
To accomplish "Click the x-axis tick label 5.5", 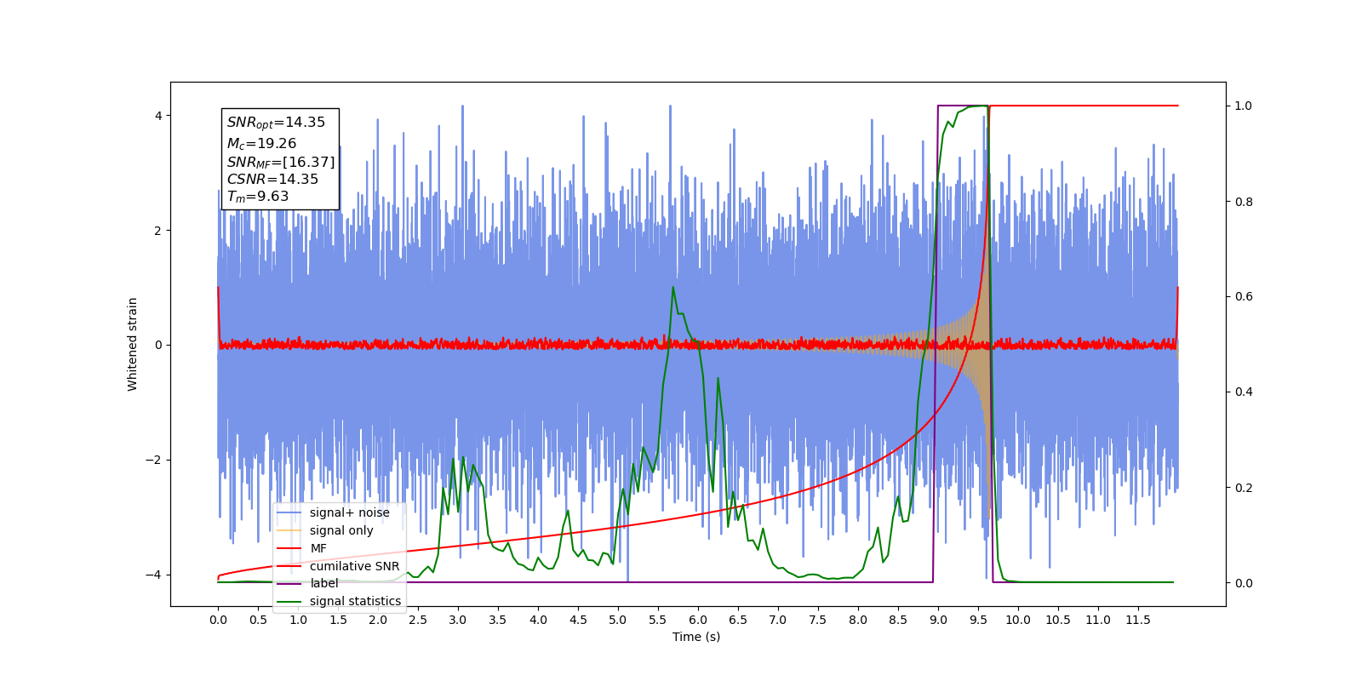I will (658, 620).
